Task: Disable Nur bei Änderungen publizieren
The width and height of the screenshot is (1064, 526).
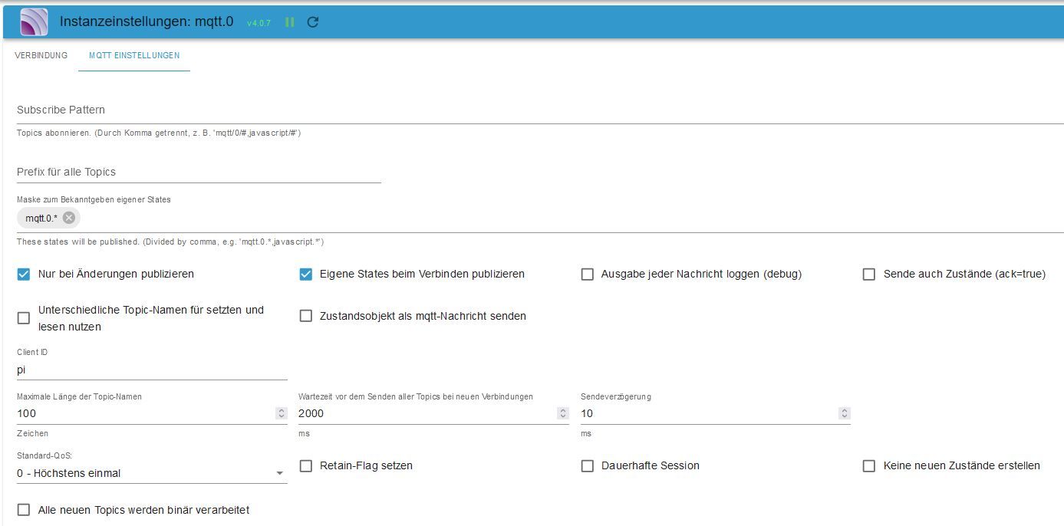Action: pyautogui.click(x=24, y=274)
